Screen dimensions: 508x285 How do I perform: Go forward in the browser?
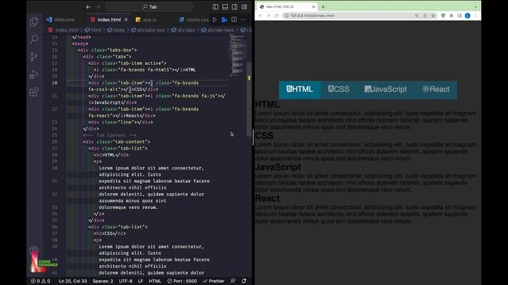click(268, 16)
